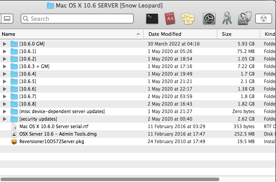The width and height of the screenshot is (276, 182).
Task: Expand the [10.6.5] disclosure triangle
Action: [x=4, y=81]
